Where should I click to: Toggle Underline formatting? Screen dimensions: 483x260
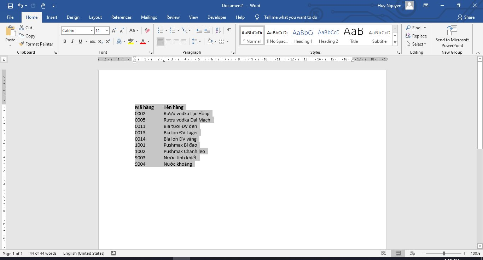click(80, 41)
